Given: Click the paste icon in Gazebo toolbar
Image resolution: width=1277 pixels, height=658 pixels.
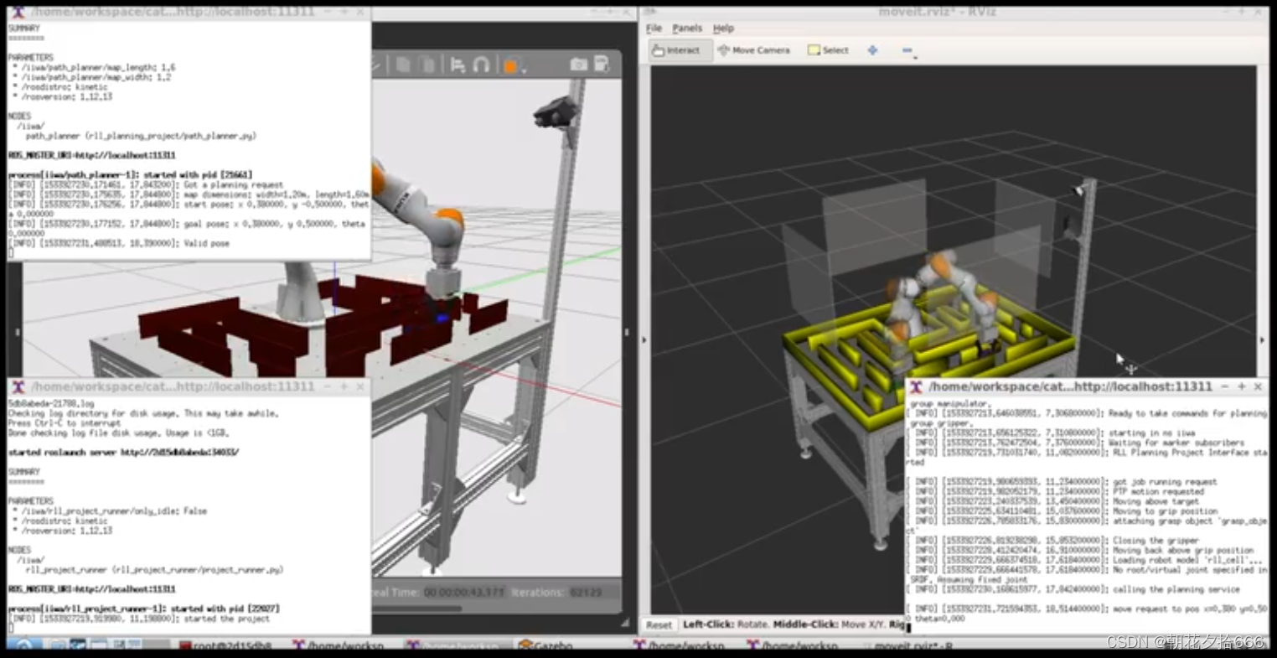Looking at the screenshot, I should 427,65.
